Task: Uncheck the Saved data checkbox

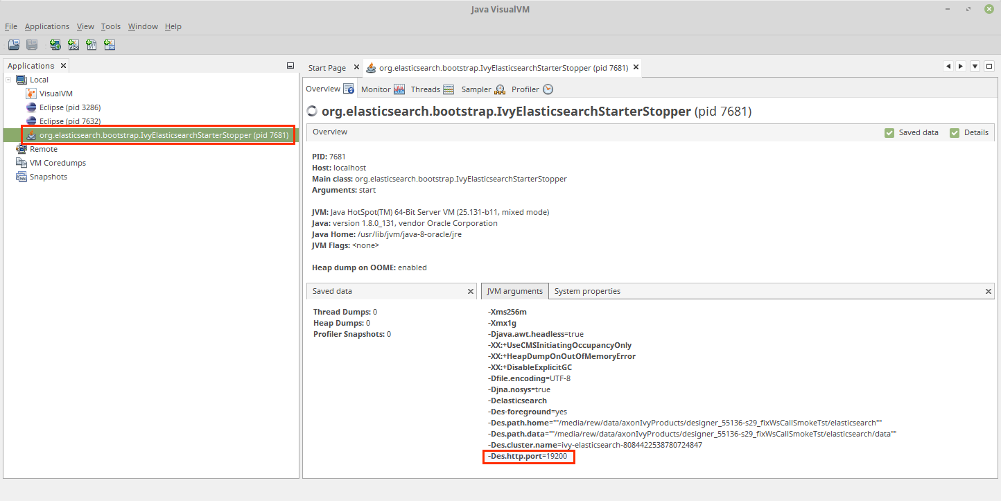Action: tap(889, 132)
